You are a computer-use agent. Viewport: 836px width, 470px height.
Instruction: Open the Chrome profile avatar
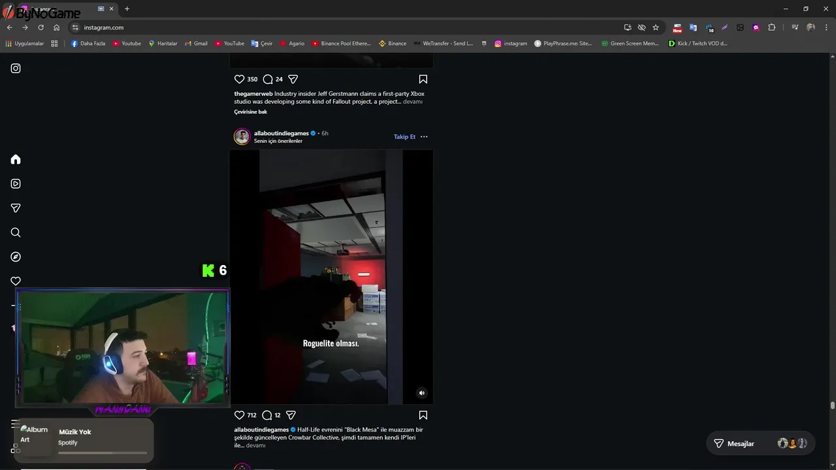coord(811,27)
